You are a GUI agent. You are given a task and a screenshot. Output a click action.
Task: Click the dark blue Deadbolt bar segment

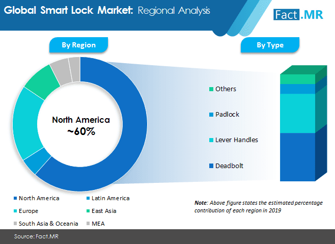click(x=297, y=157)
